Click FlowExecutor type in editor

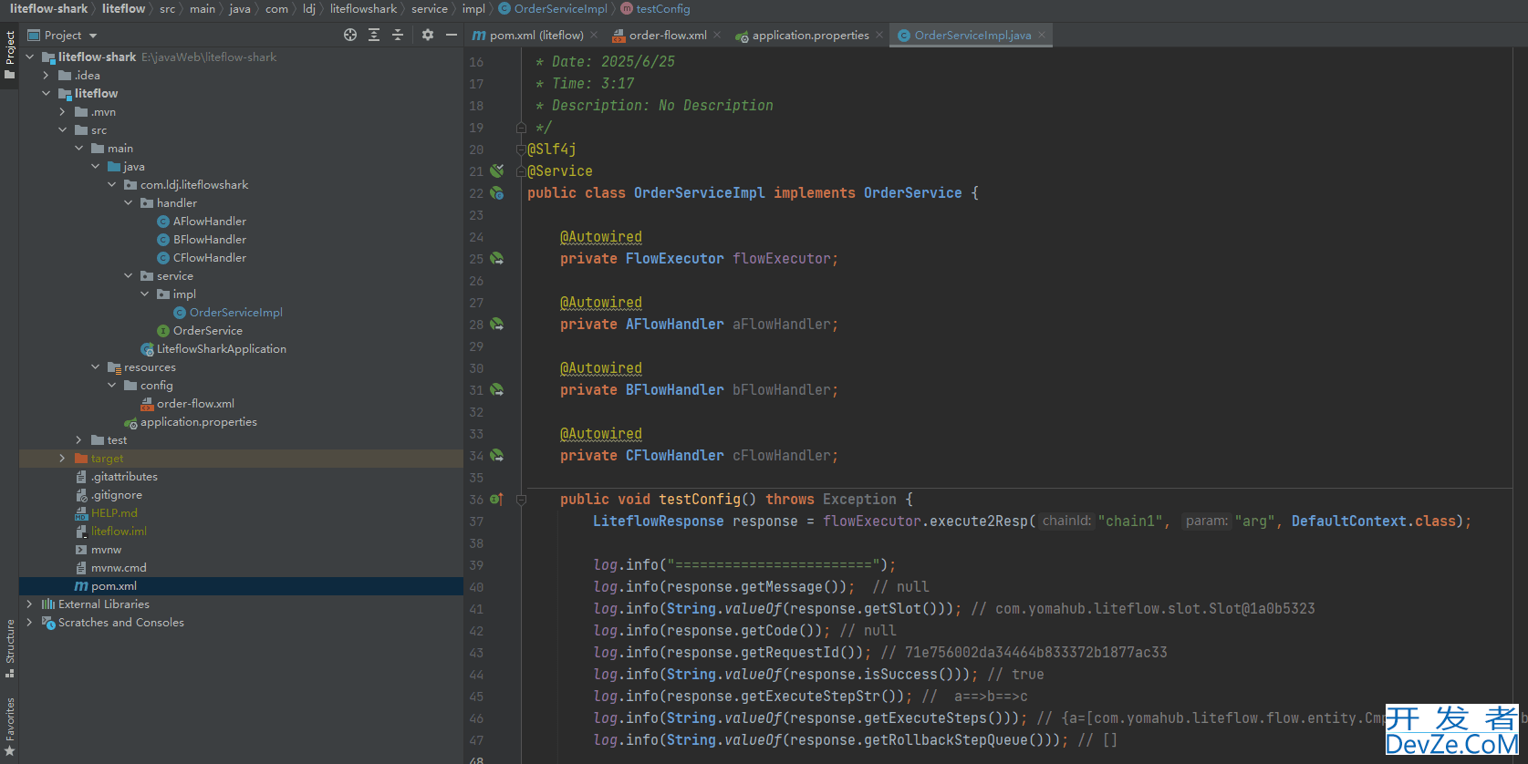(674, 258)
